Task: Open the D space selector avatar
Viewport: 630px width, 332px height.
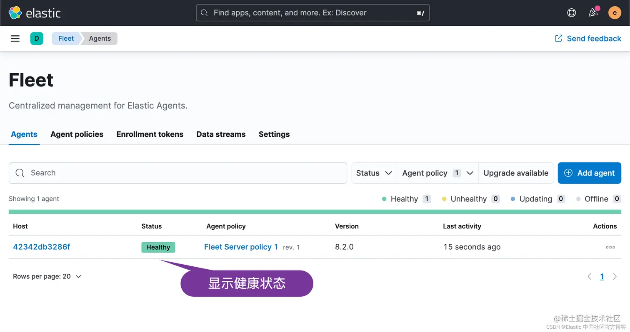Action: (37, 39)
